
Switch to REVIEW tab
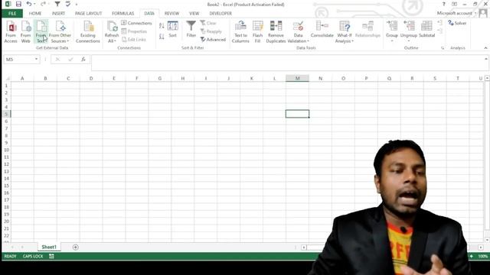(171, 14)
